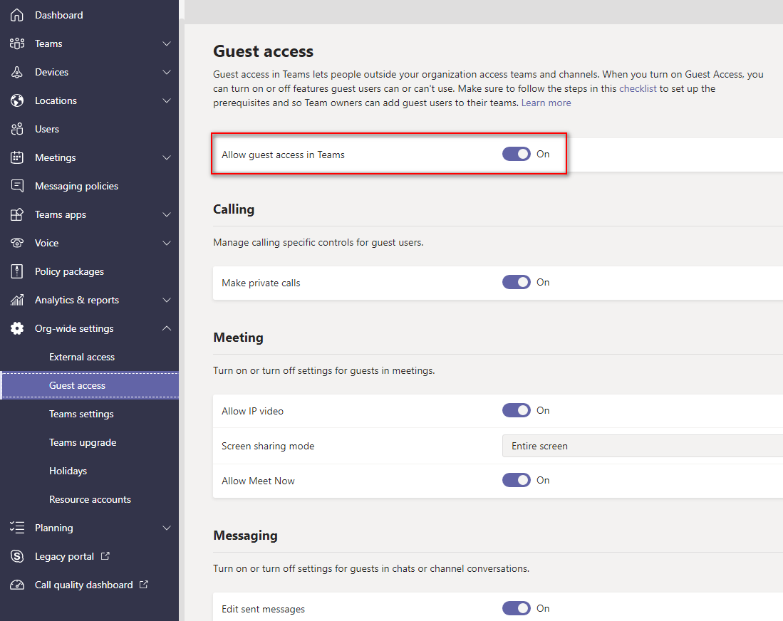Screen dimensions: 783x621
Task: Click the Teams apps icon
Action: [x=17, y=214]
